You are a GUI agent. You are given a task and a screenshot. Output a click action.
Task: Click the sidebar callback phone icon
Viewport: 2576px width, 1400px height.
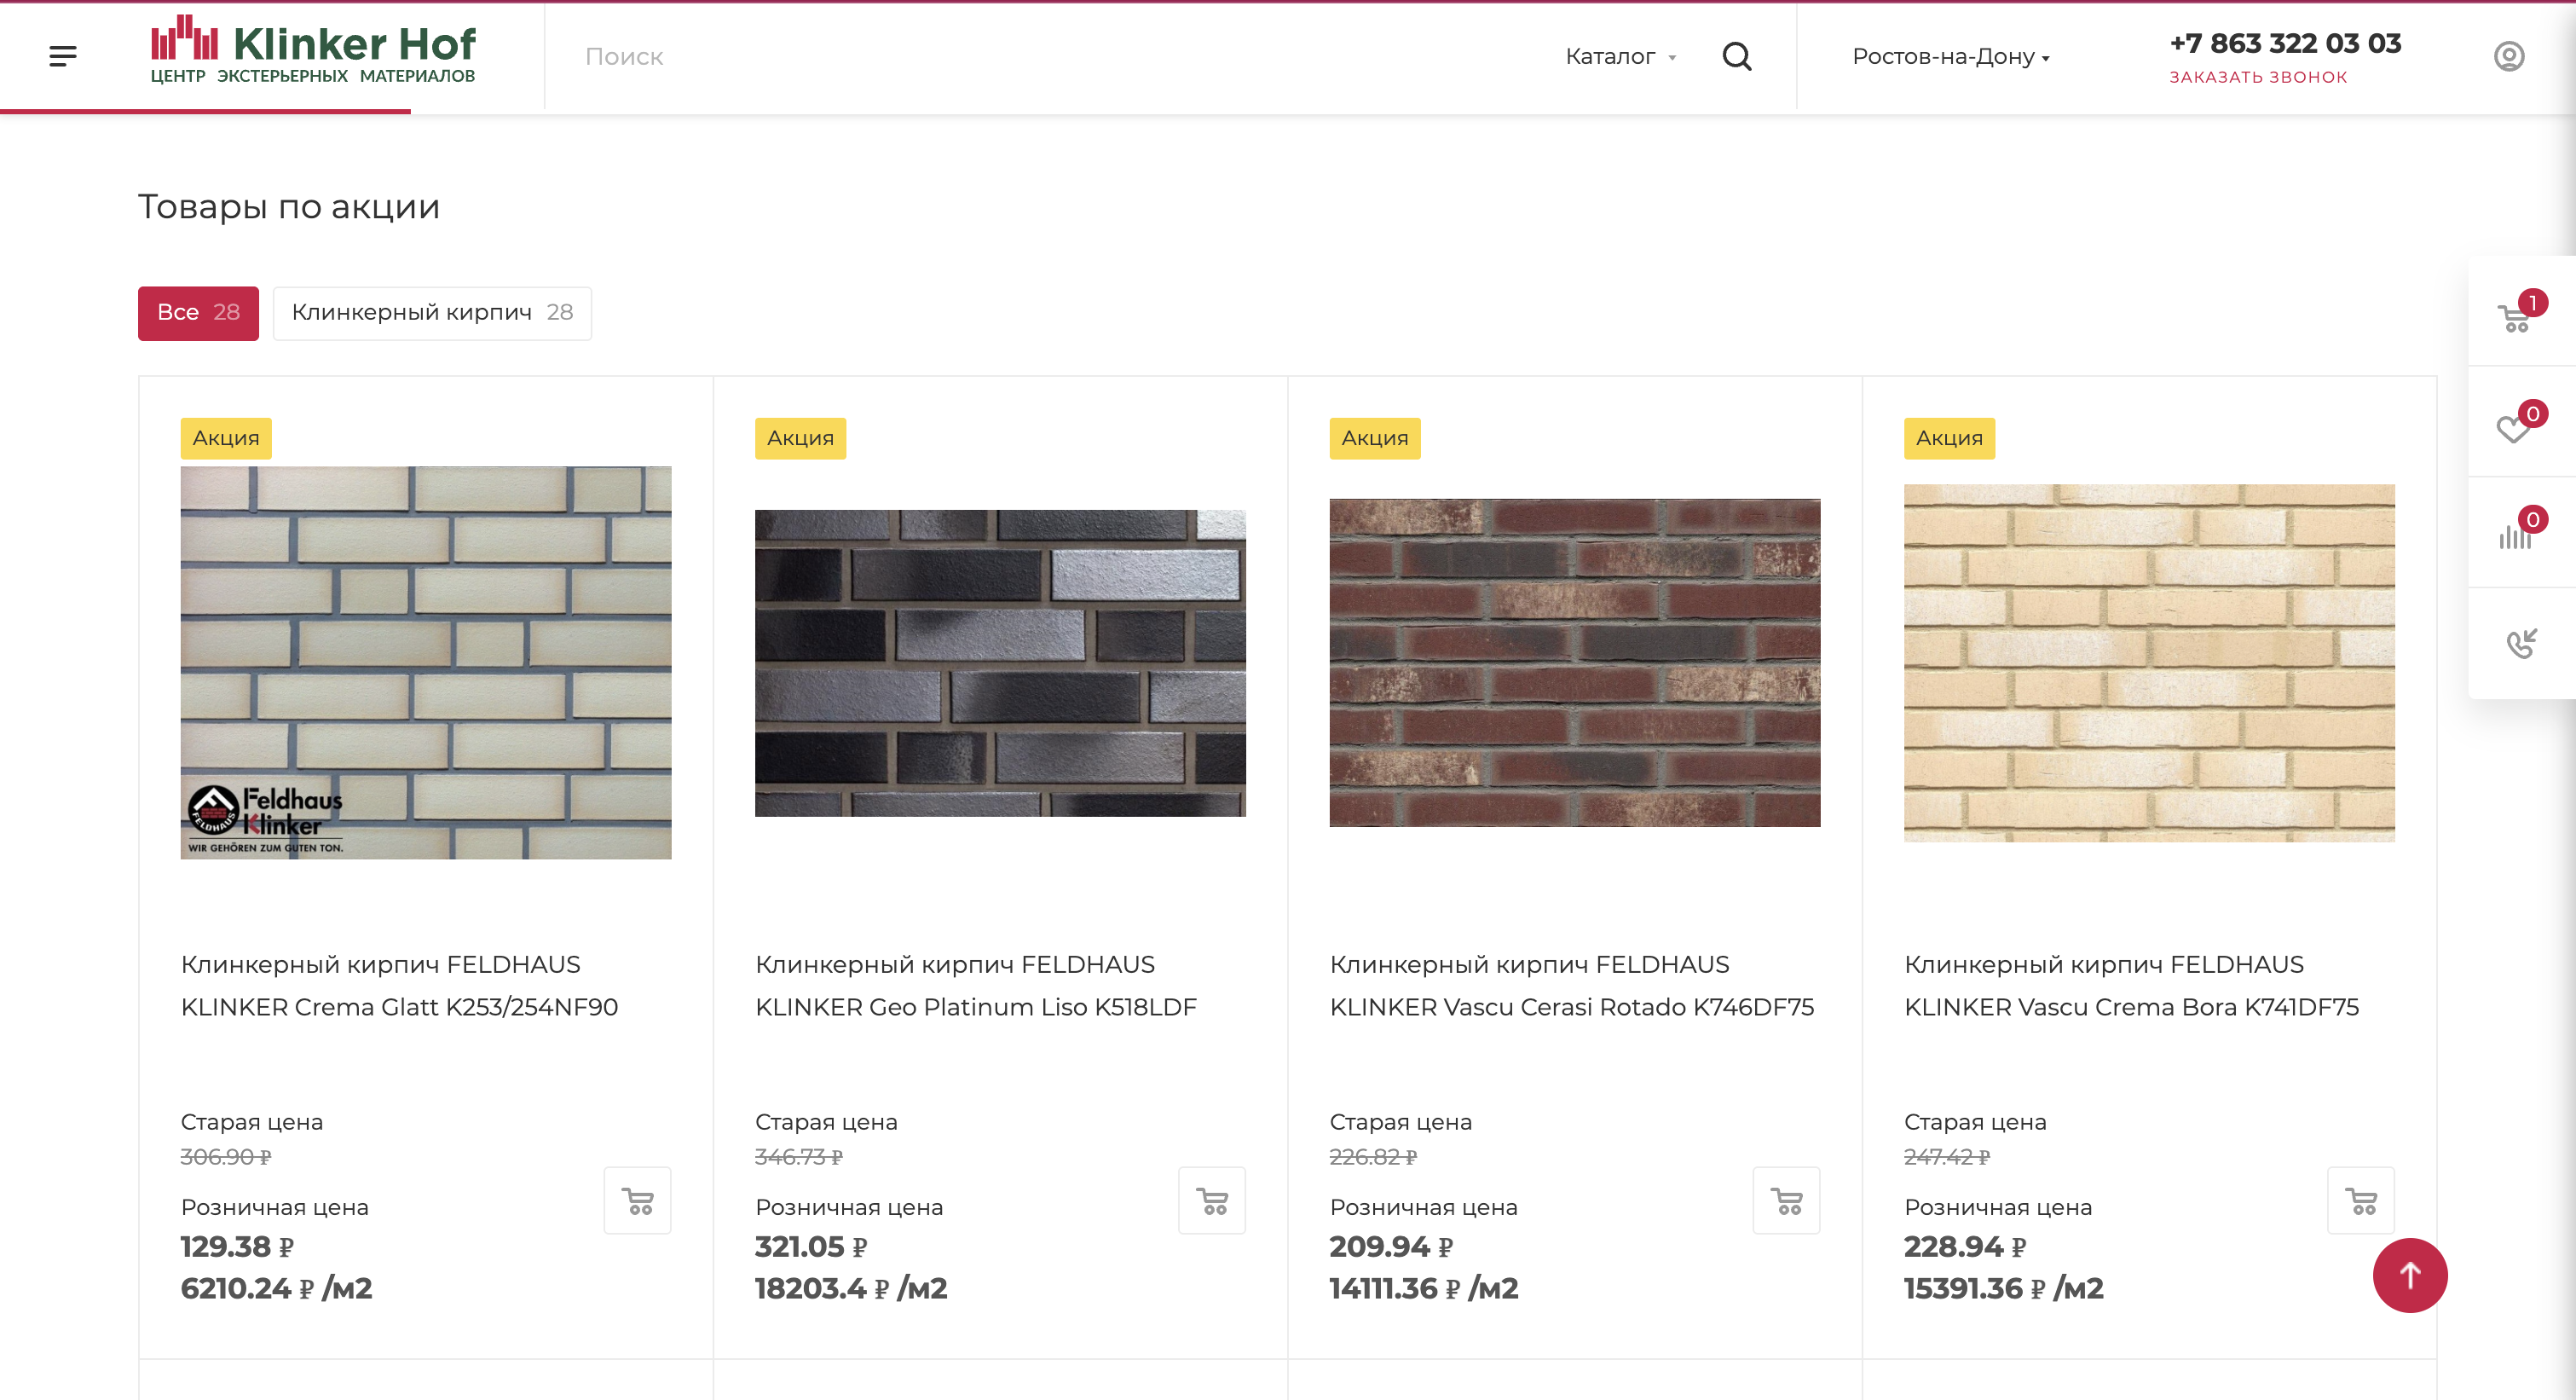click(x=2521, y=643)
